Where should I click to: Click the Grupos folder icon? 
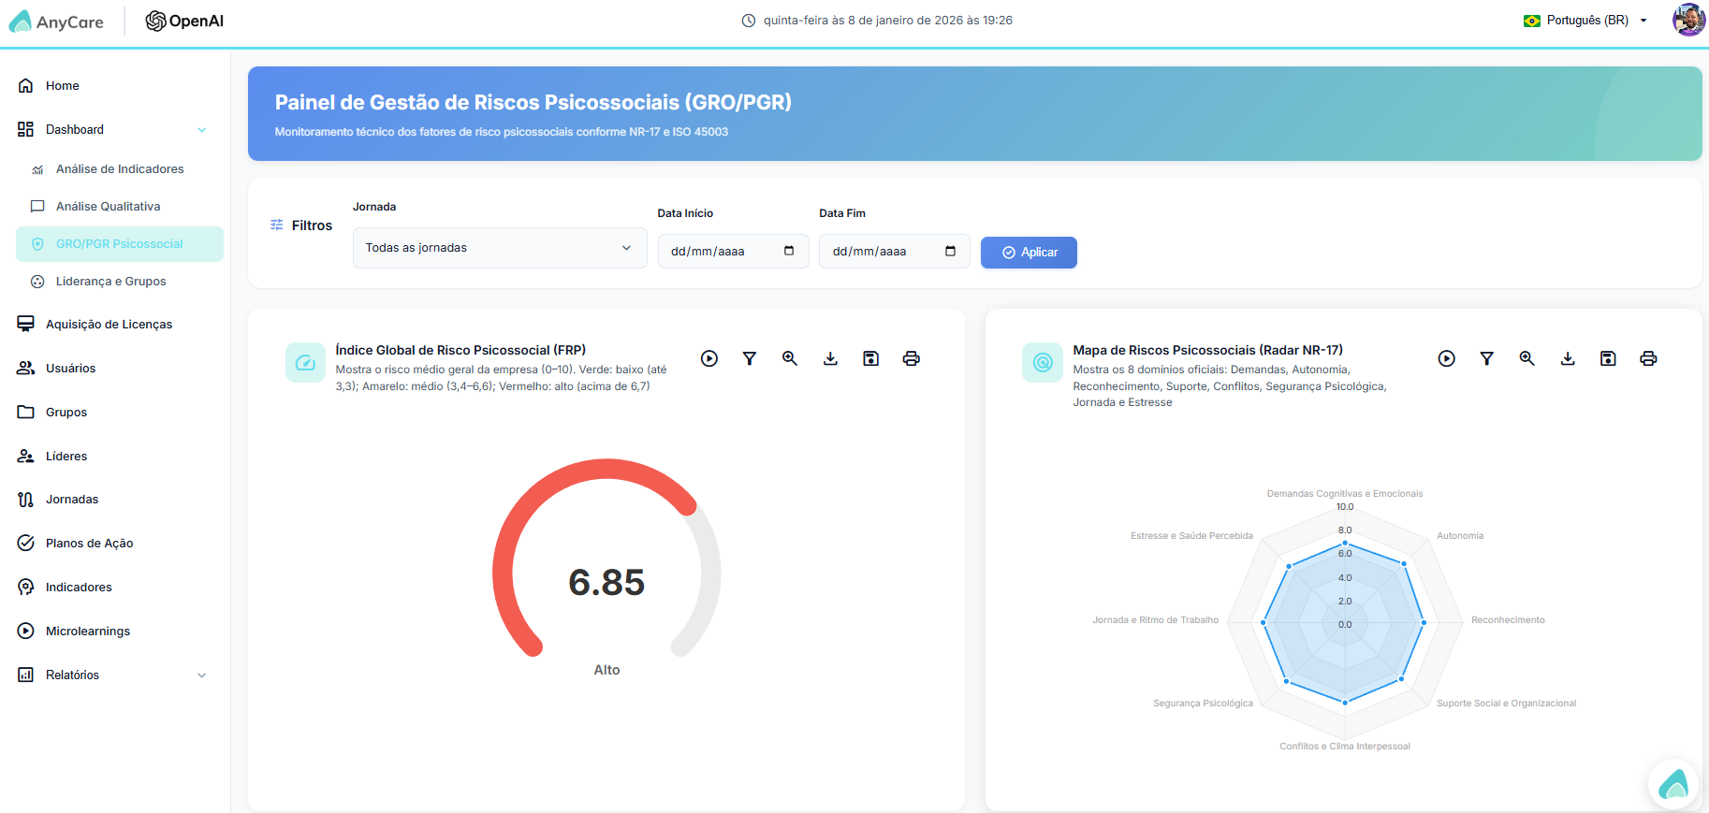pyautogui.click(x=26, y=412)
